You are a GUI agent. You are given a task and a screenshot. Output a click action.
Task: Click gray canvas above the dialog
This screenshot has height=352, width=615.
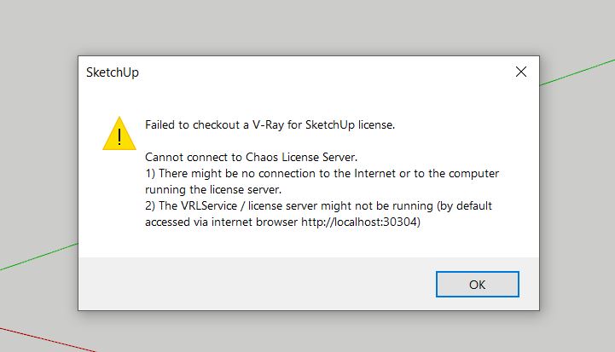(x=307, y=26)
